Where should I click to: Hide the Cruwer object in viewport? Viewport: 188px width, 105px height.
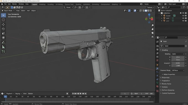pyautogui.click(x=183, y=16)
